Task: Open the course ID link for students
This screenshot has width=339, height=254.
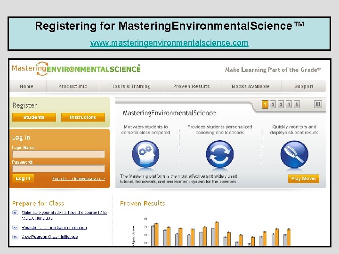Action: (64, 215)
